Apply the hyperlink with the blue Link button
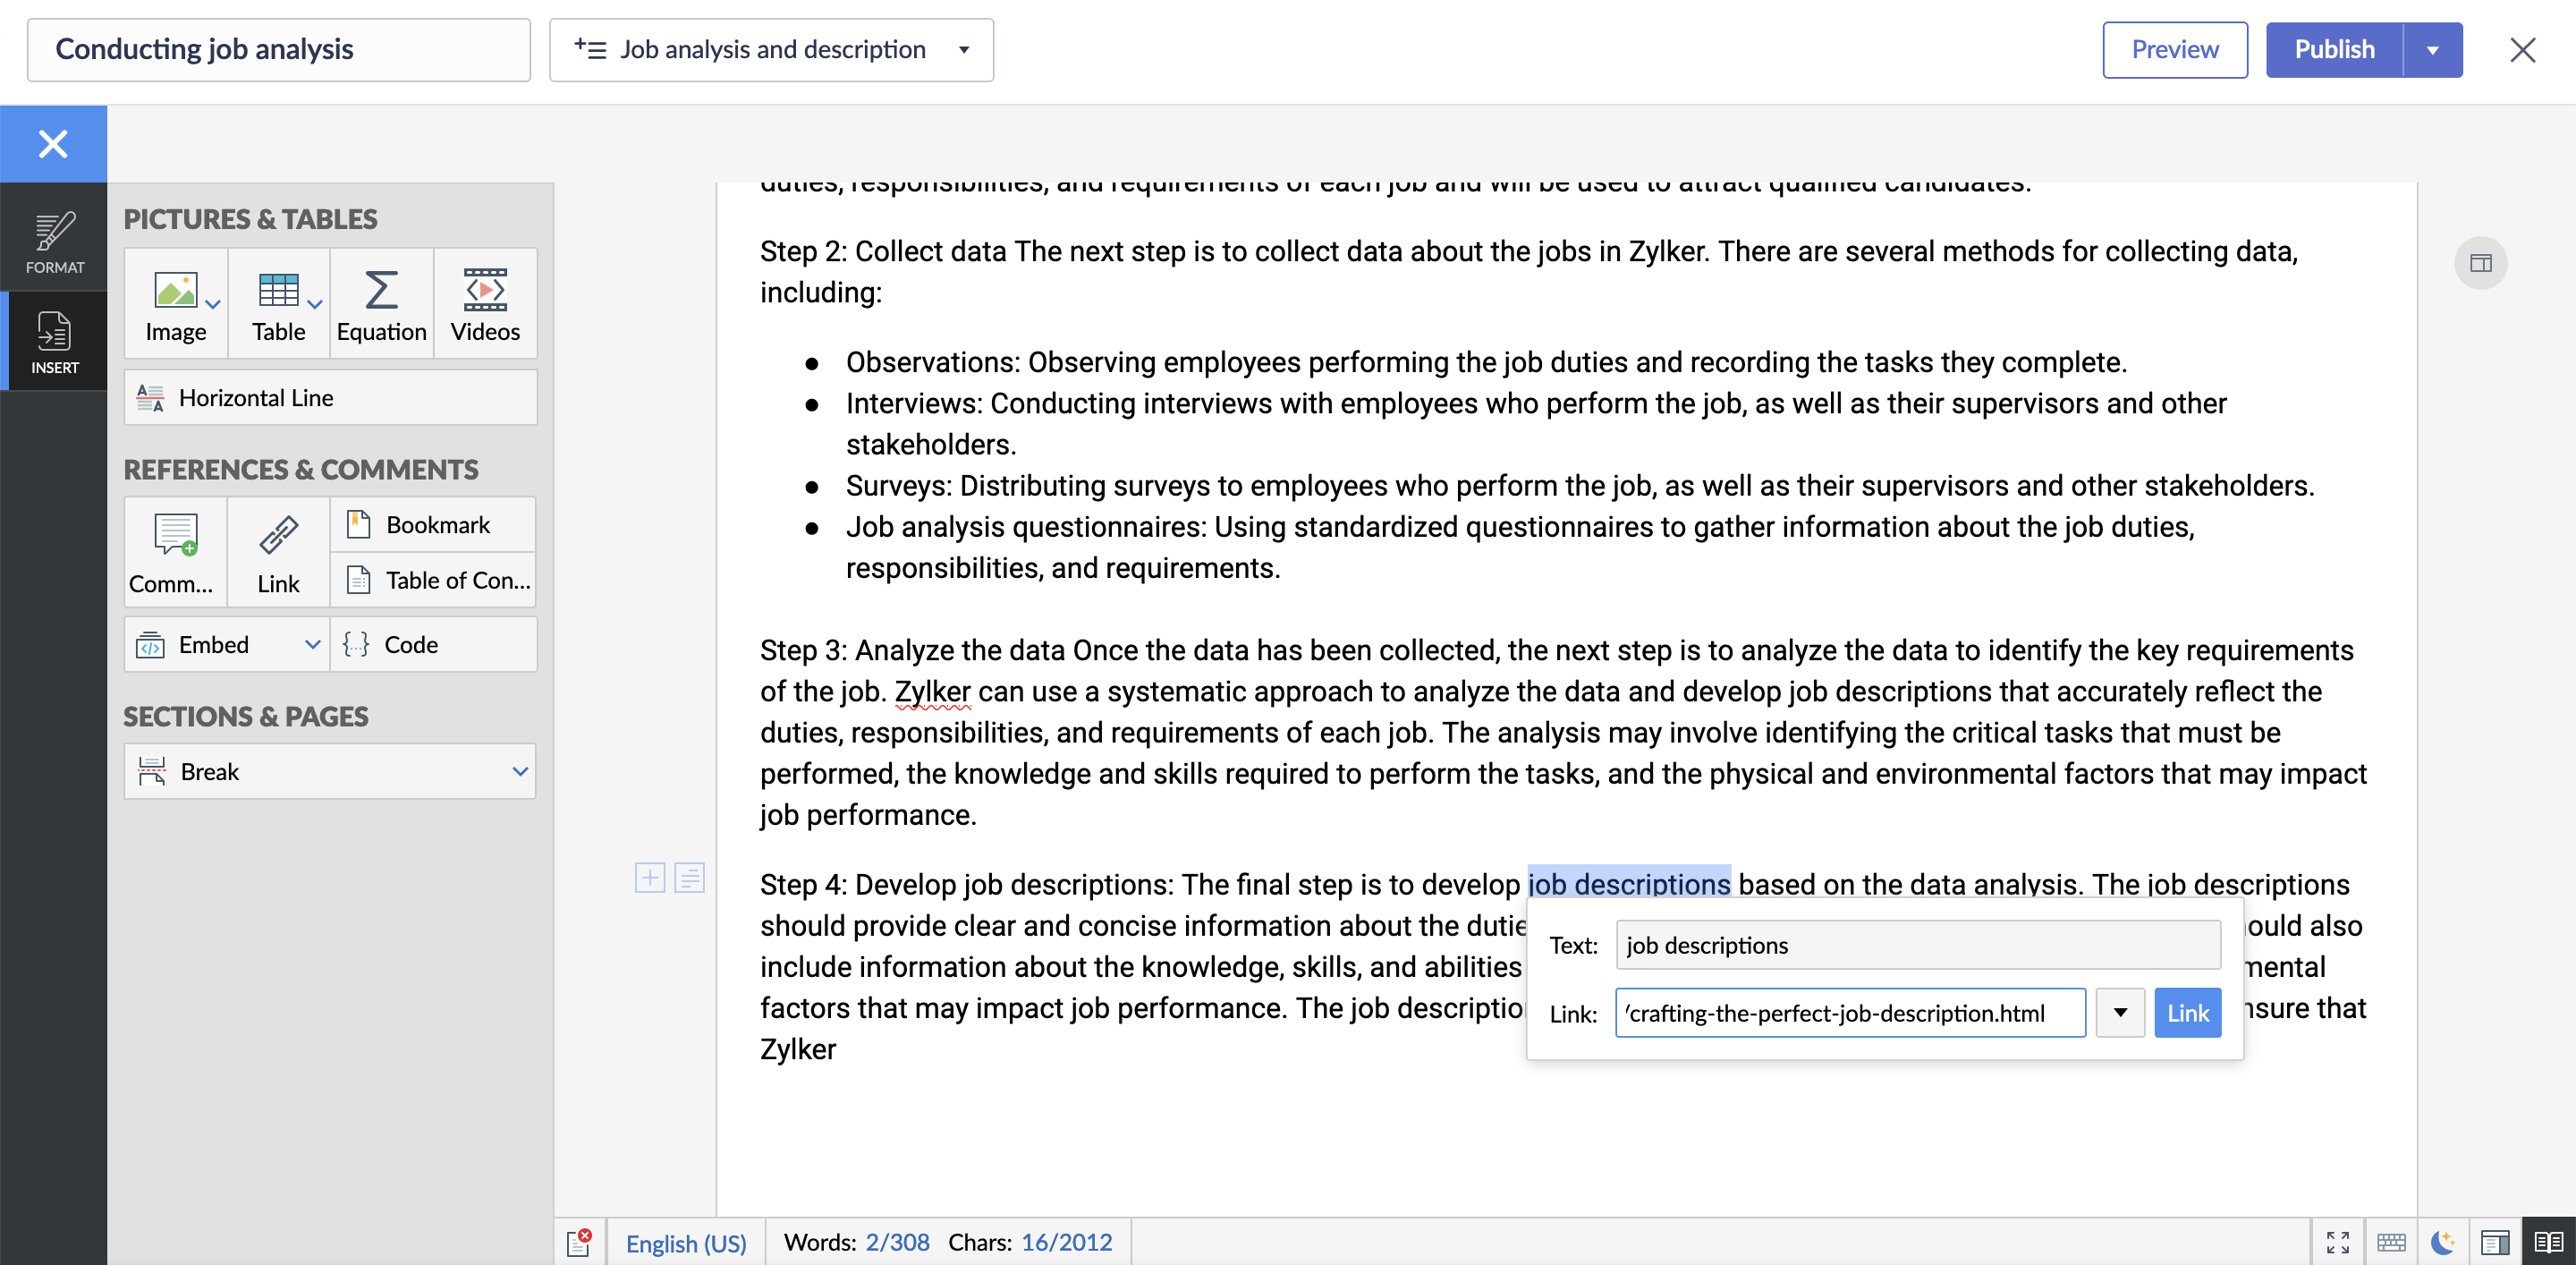The height and width of the screenshot is (1265, 2576). click(x=2187, y=1013)
